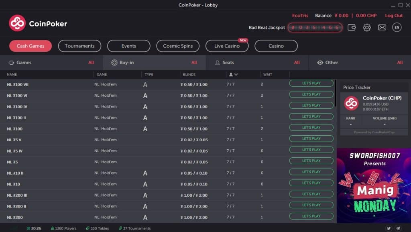The image size is (411, 232).
Task: Click Powered by CoinMarketCap text
Action: [374, 132]
